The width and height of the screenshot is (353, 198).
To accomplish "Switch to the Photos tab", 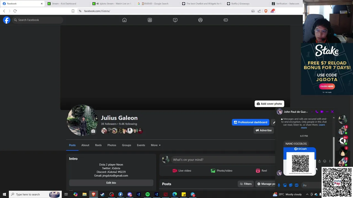I will coord(112,145).
